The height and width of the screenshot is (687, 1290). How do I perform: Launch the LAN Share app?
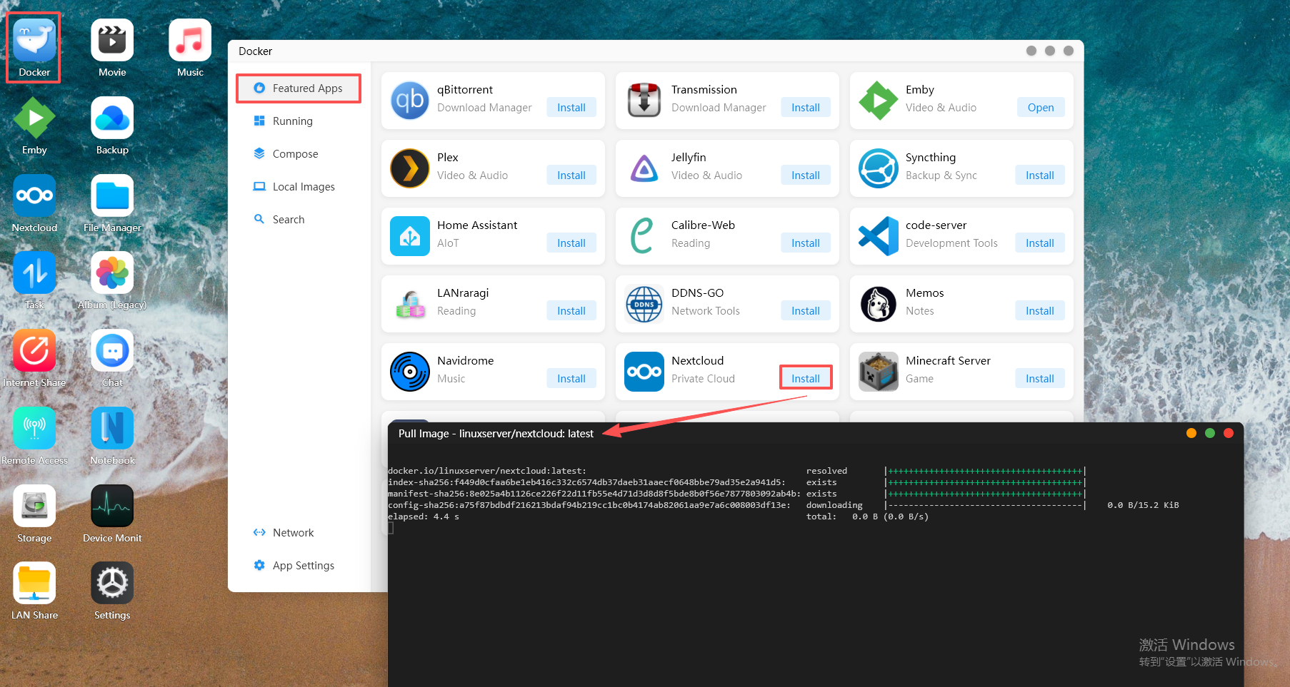click(34, 583)
